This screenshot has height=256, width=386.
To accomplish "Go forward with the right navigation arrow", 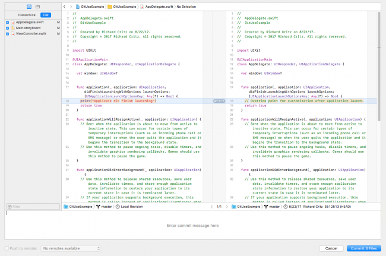I will click(71, 7).
